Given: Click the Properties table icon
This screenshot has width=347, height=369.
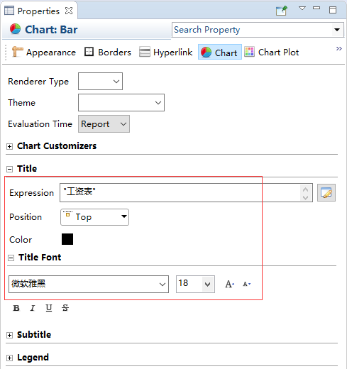Looking at the screenshot, I should (9, 11).
